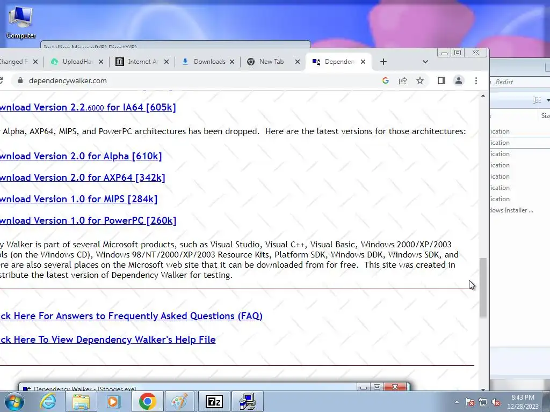550x412 pixels.
Task: Click the page vertical scrollbar thumb
Action: point(483,288)
